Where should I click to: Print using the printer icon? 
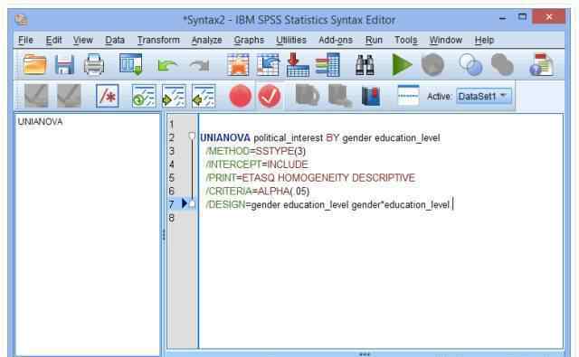(x=94, y=65)
